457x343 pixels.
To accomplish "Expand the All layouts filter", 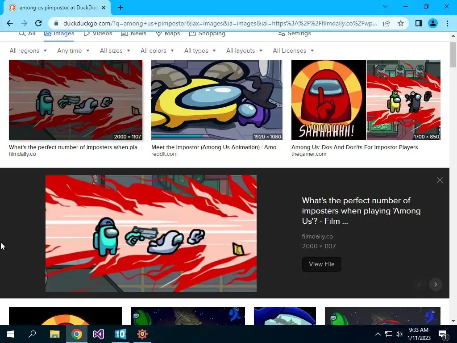I will click(x=244, y=50).
